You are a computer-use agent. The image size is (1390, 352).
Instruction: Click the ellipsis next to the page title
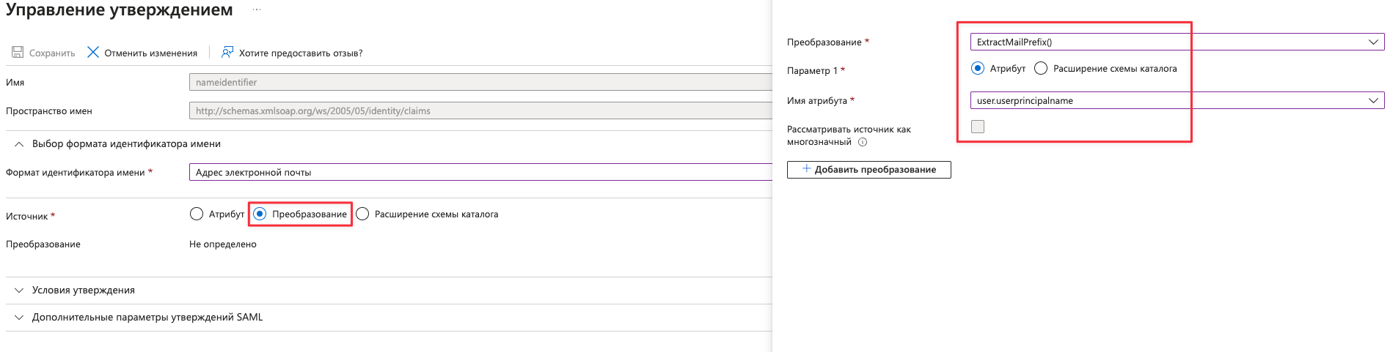[257, 10]
